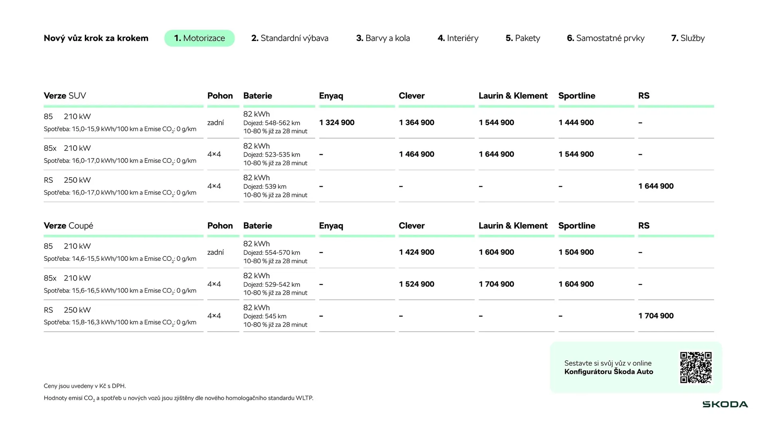
Task: Go to 3. Barvy a kola tab
Action: [383, 38]
